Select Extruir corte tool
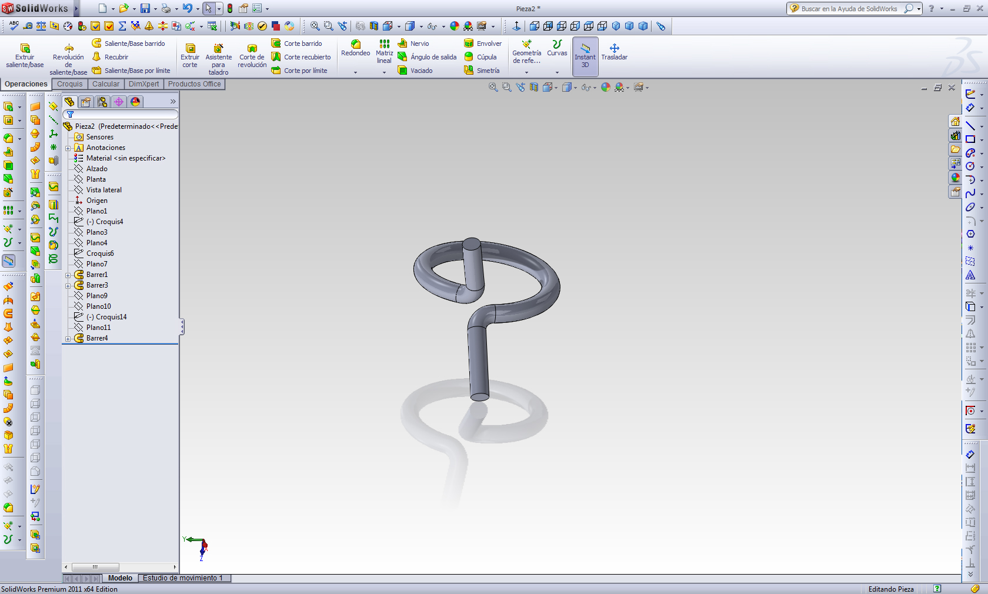 pyautogui.click(x=190, y=56)
